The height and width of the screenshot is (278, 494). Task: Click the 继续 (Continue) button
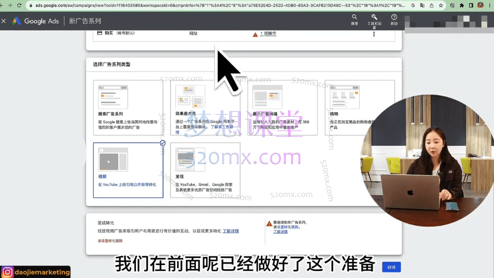click(391, 267)
